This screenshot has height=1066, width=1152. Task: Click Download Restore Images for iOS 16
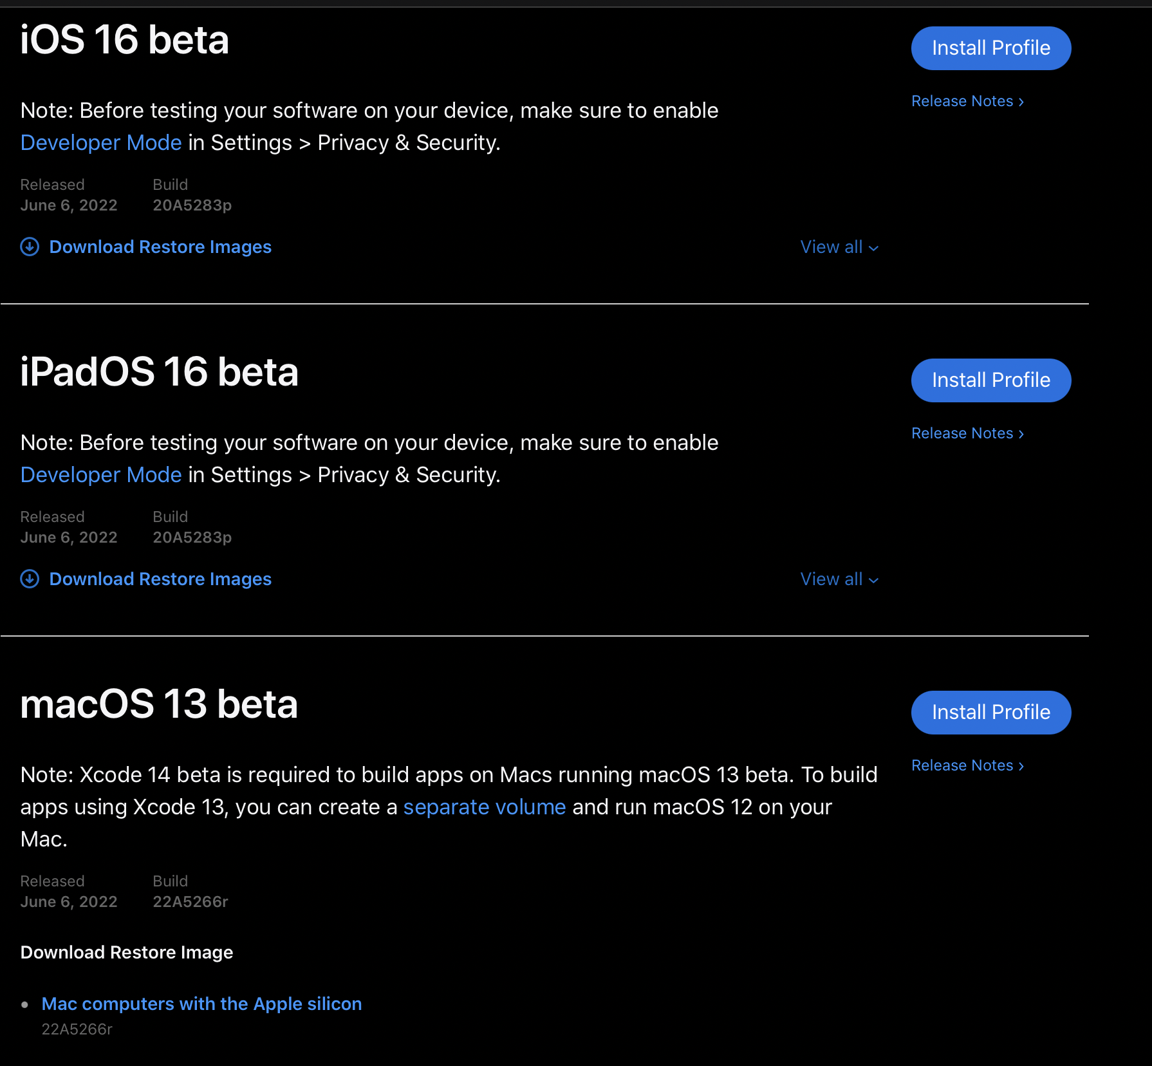[160, 247]
